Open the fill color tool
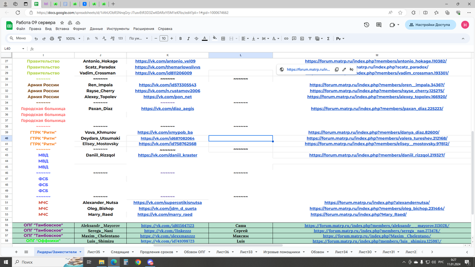 [x=215, y=38]
